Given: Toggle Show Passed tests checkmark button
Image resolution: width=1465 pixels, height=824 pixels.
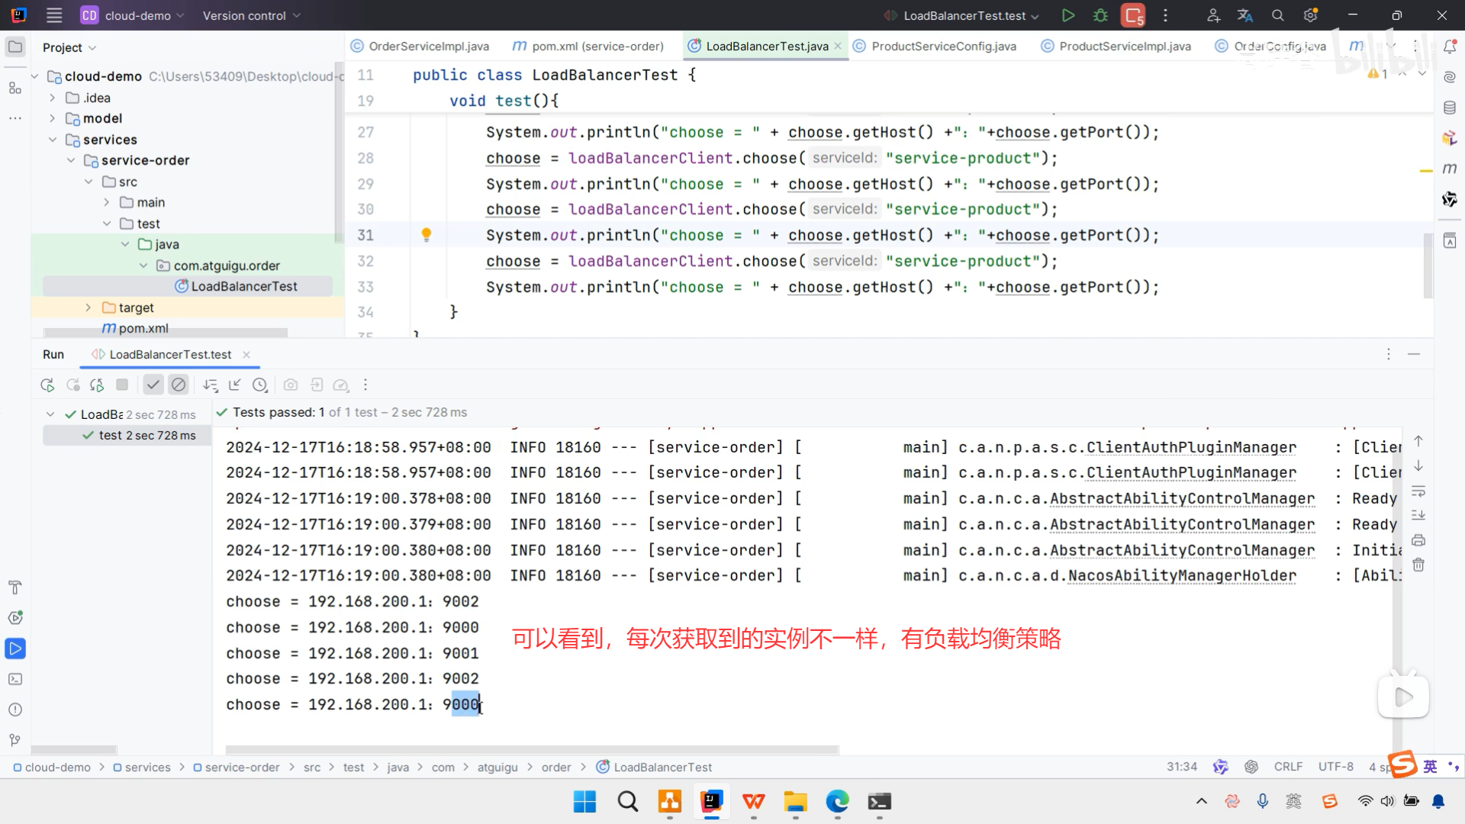Looking at the screenshot, I should [153, 385].
